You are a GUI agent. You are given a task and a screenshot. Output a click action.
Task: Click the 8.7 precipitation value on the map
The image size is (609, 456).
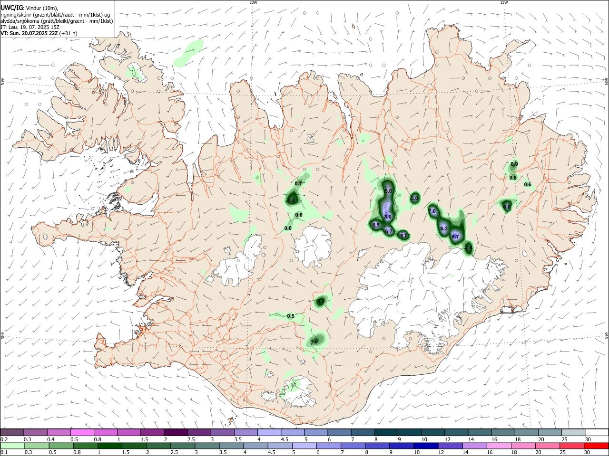click(455, 237)
